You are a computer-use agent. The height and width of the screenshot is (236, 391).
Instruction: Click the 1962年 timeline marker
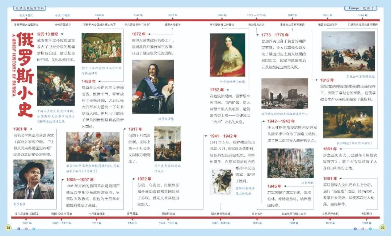pyautogui.click(x=330, y=223)
